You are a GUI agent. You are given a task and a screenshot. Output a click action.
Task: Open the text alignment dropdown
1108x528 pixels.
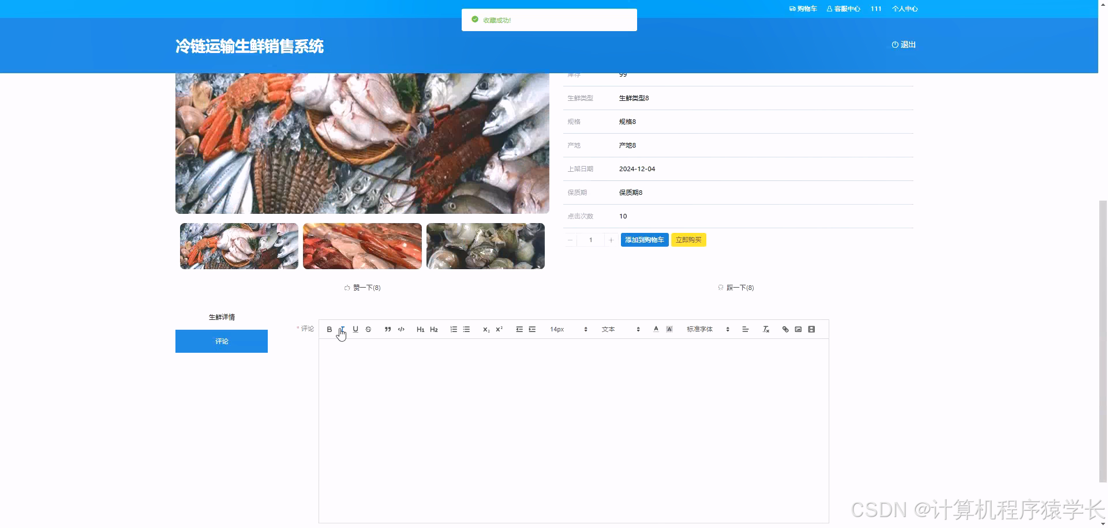tap(745, 329)
